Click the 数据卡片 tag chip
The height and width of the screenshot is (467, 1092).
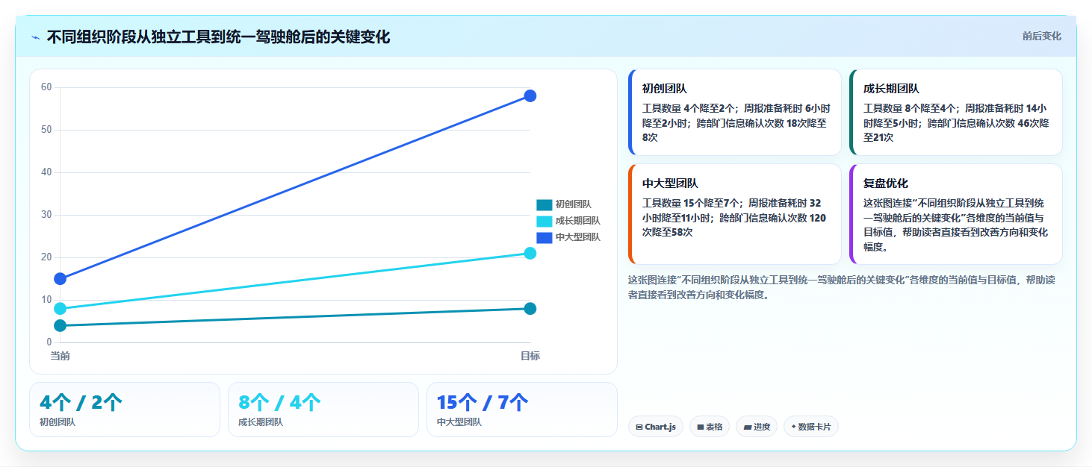811,427
